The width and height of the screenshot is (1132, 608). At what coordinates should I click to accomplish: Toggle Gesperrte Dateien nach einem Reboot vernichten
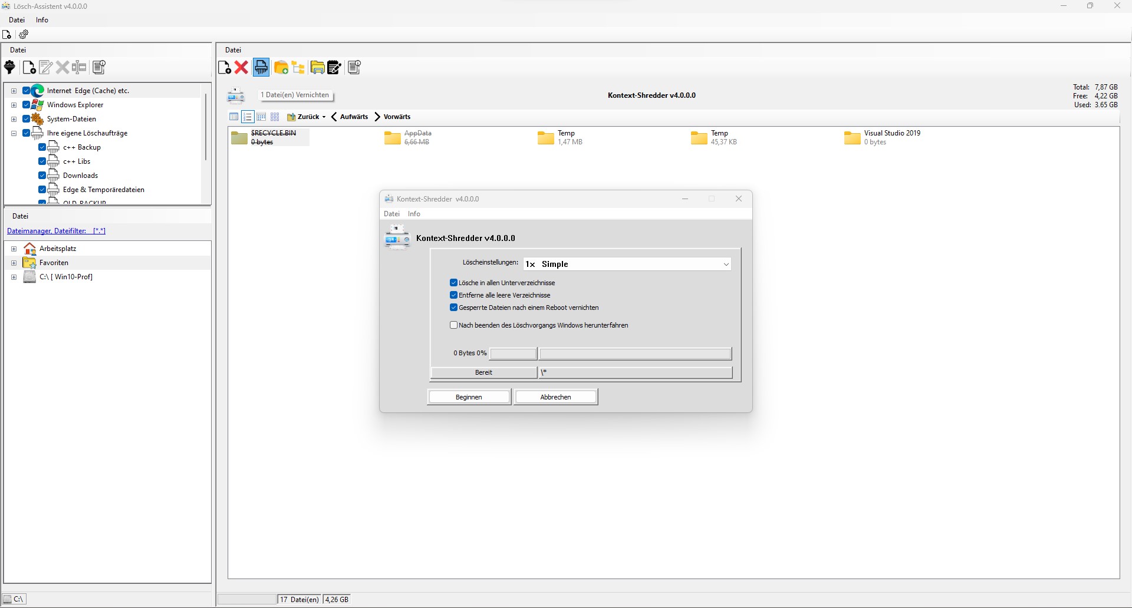(454, 308)
